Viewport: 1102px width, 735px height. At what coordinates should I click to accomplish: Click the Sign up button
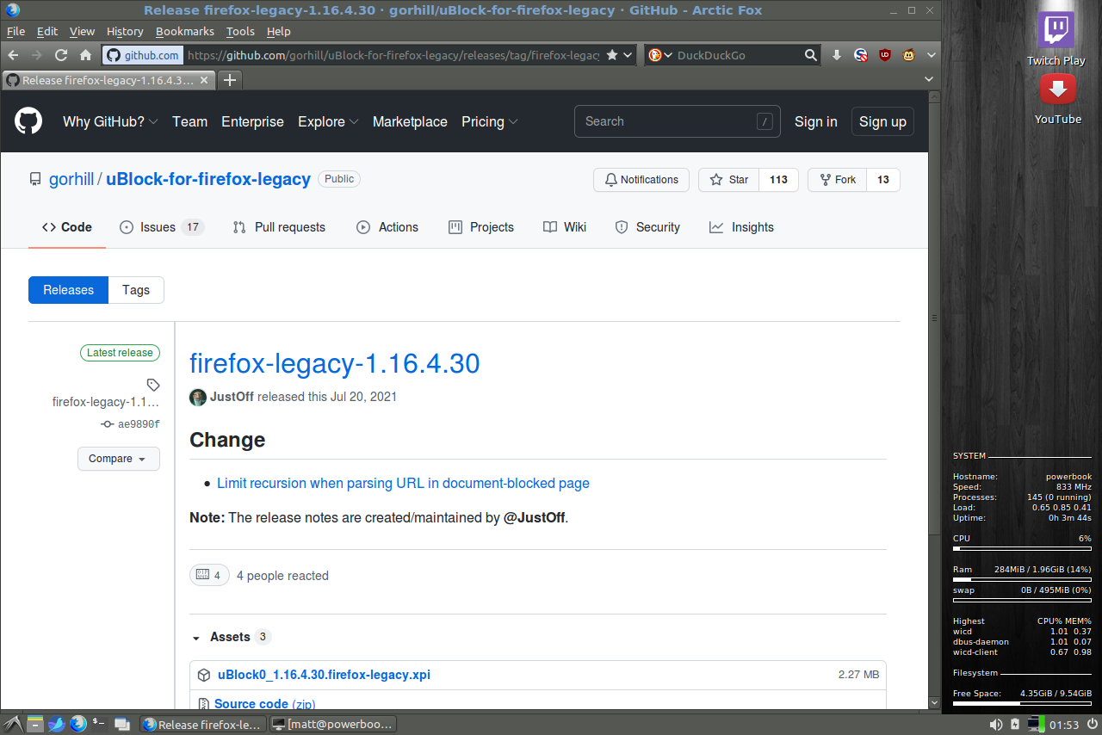pos(882,122)
